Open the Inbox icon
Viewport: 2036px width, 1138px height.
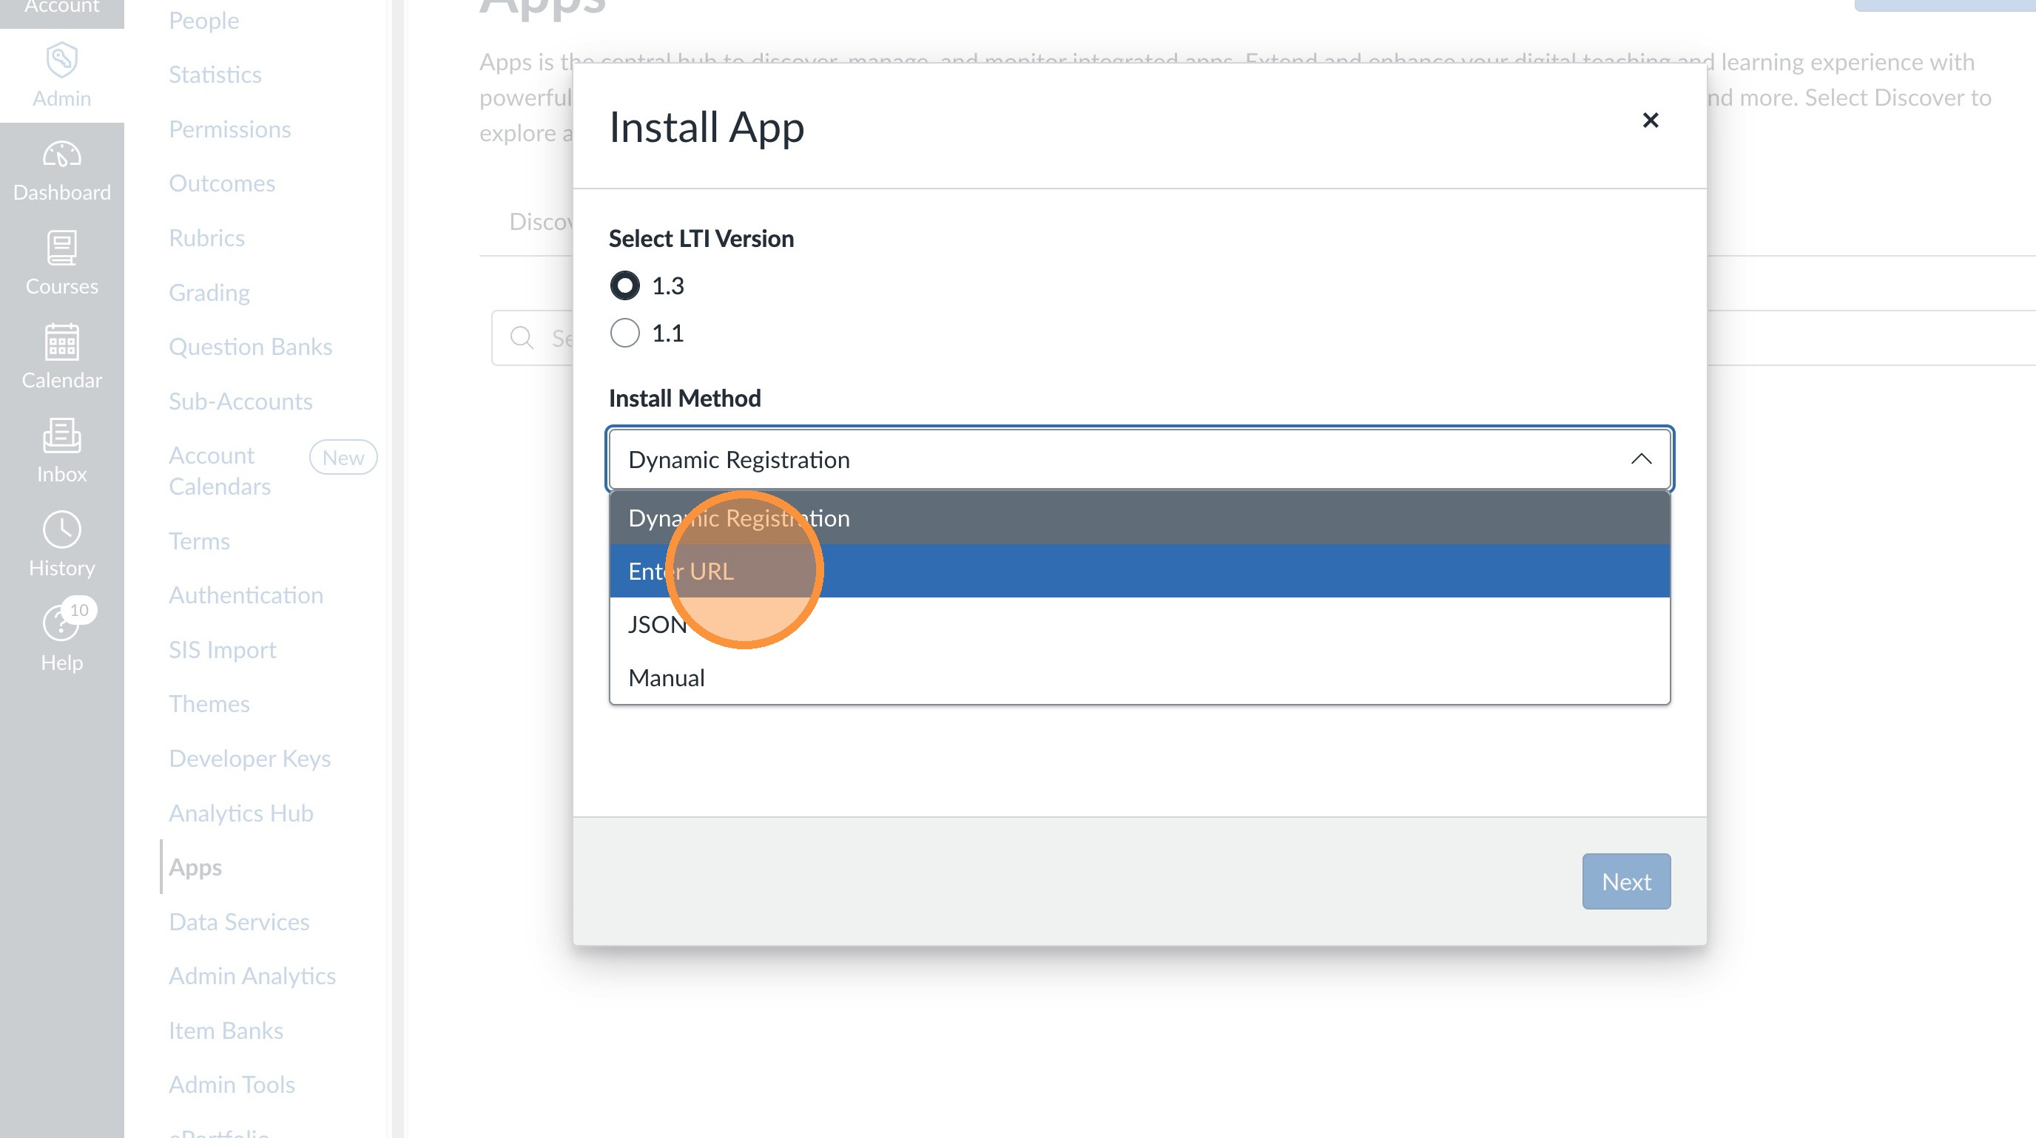tap(61, 436)
